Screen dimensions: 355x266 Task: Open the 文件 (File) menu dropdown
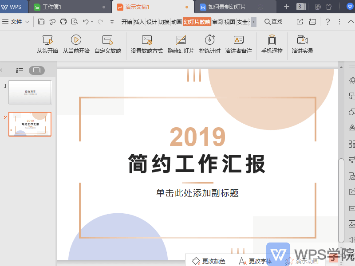[16, 21]
